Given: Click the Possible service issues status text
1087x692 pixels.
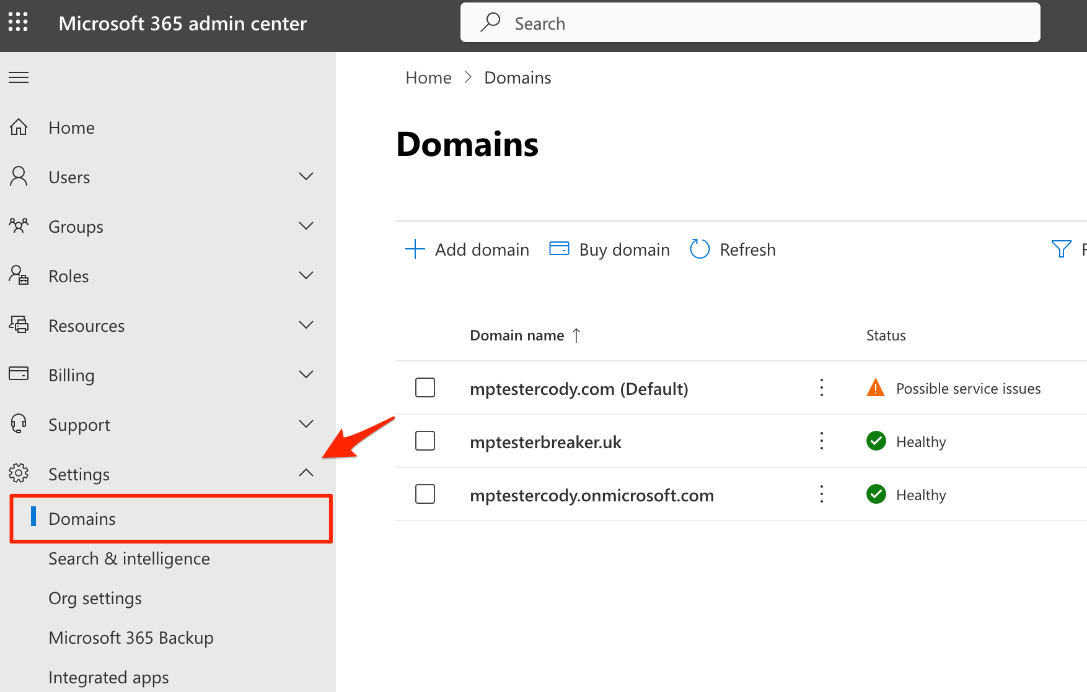Looking at the screenshot, I should pos(968,389).
